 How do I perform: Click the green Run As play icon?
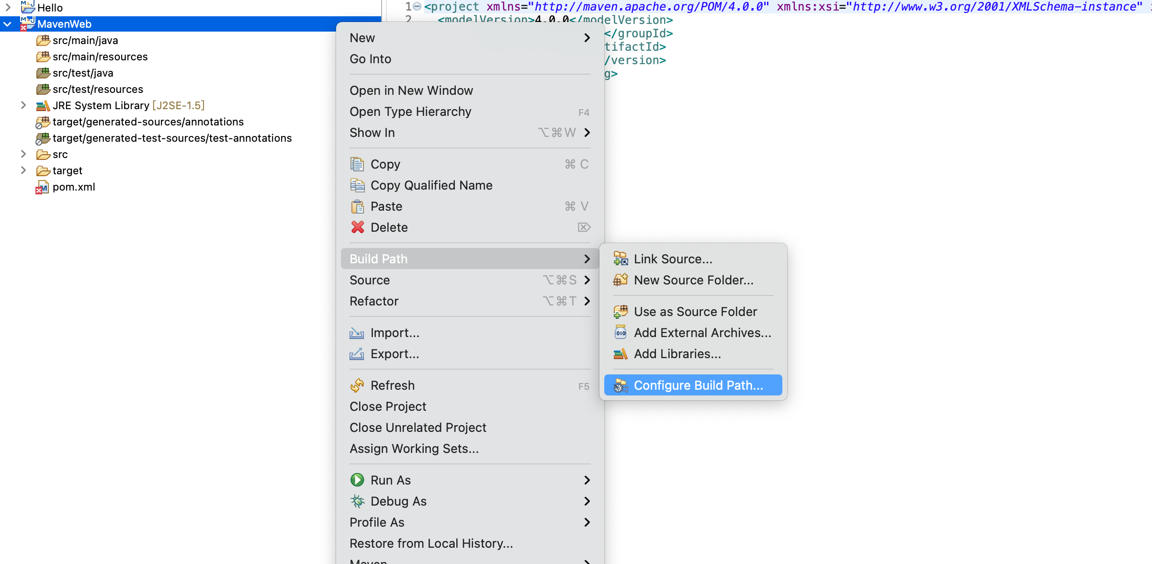click(x=357, y=480)
